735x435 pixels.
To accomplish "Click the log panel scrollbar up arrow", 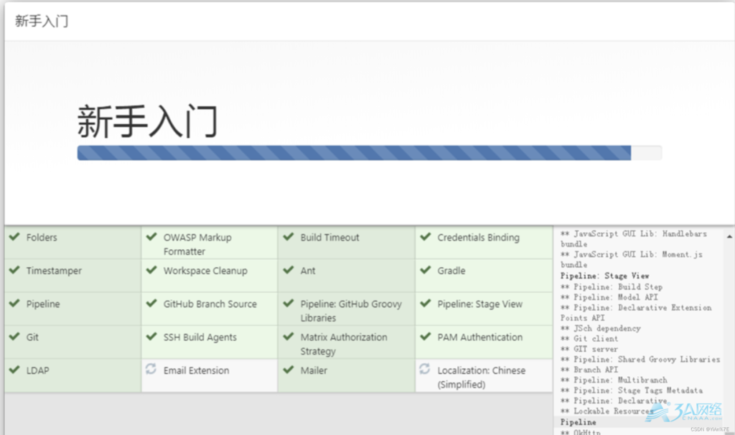I will [729, 236].
